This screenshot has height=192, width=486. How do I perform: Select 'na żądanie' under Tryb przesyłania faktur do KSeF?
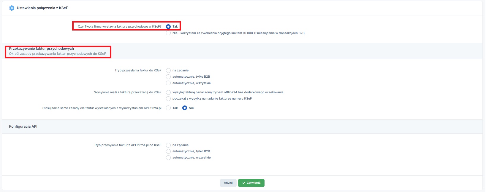pyautogui.click(x=168, y=71)
